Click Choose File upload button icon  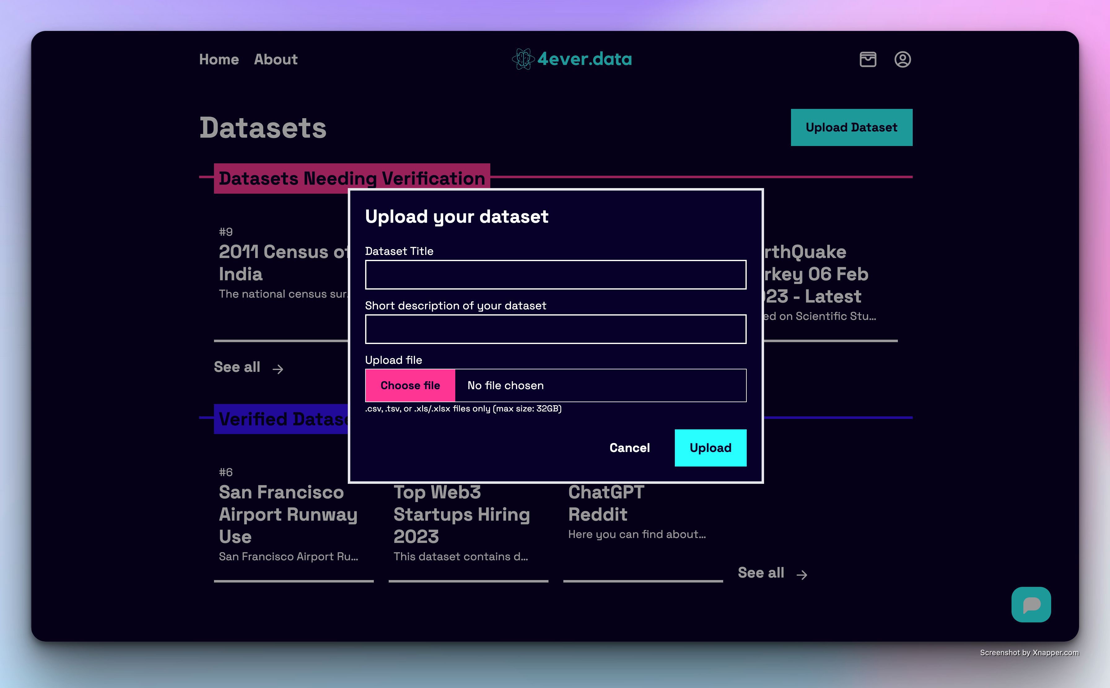(409, 385)
